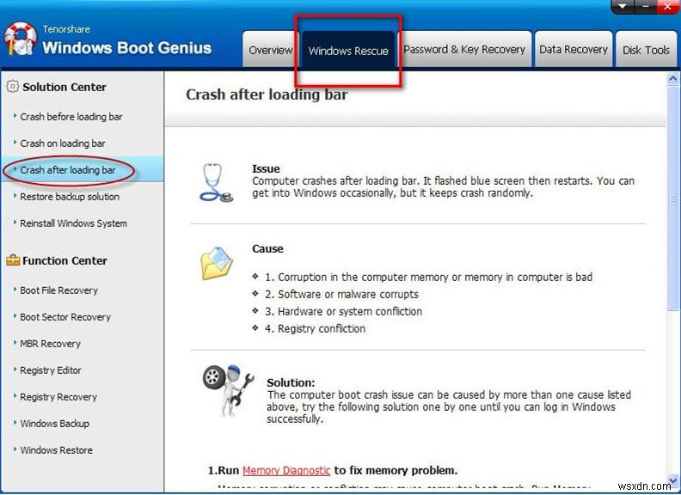
Task: Click 'Crash after loading bar' page title
Action: tap(267, 95)
